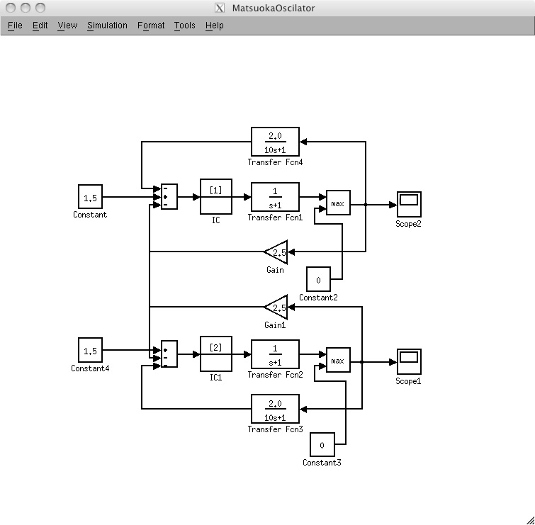Image resolution: width=535 pixels, height=525 pixels.
Task: Open the Help menu
Action: [x=214, y=26]
